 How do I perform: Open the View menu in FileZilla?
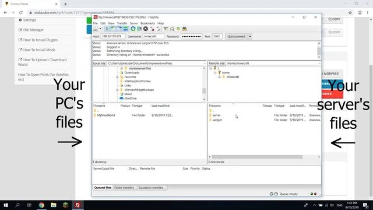point(111,23)
